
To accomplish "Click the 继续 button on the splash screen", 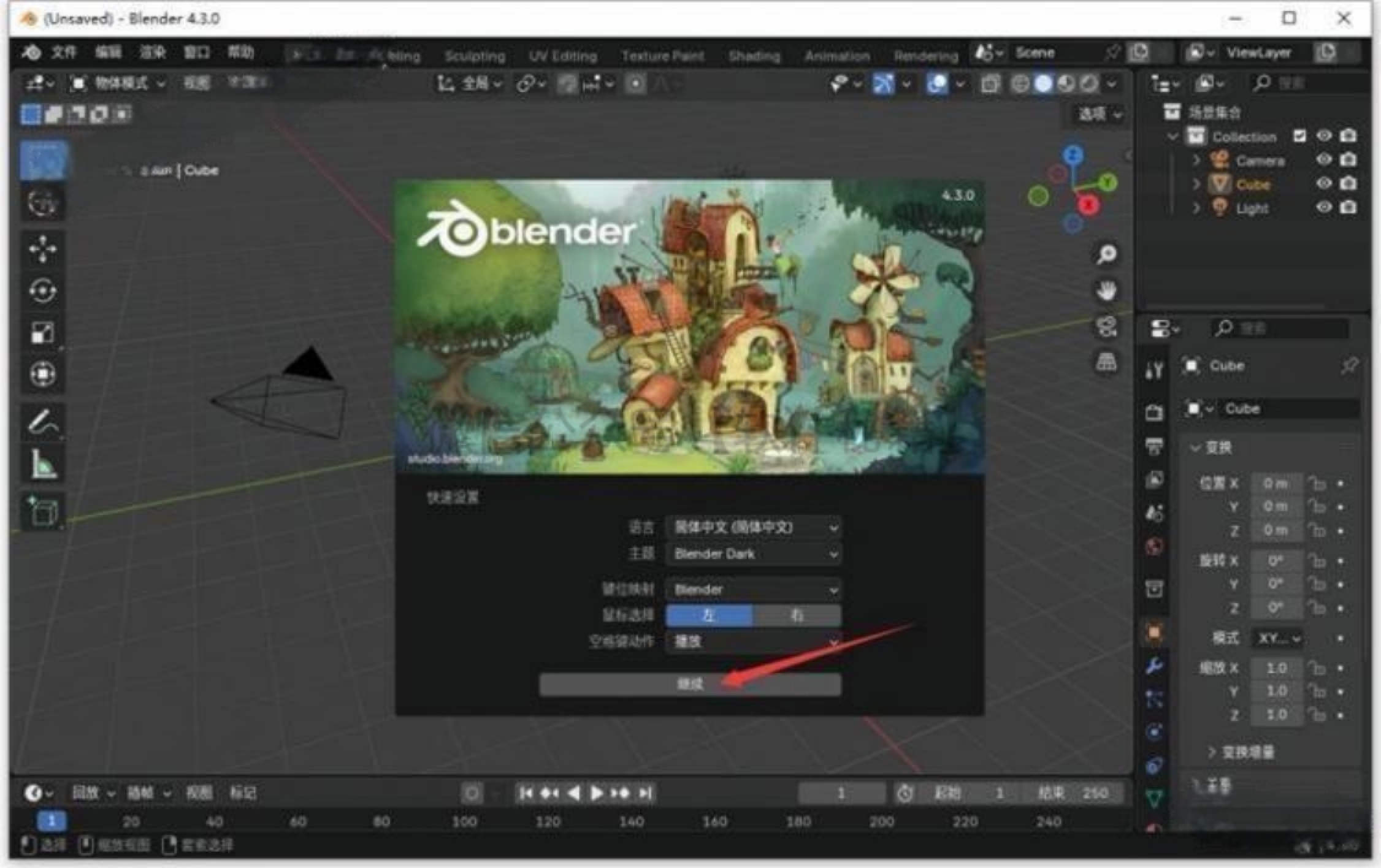I will (690, 684).
